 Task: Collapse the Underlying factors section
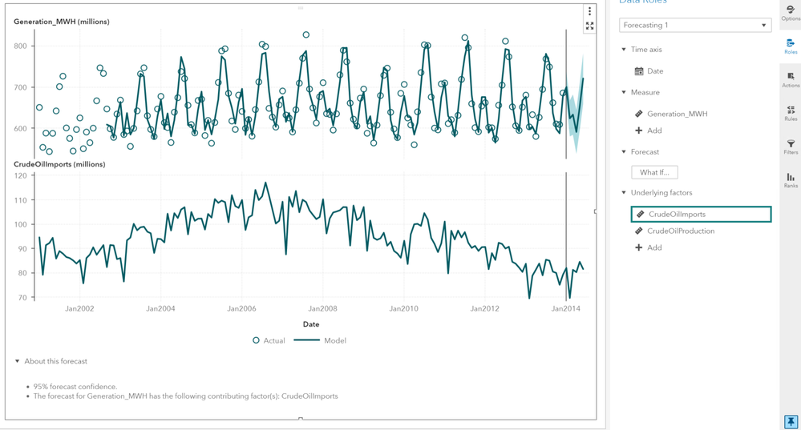pyautogui.click(x=625, y=193)
